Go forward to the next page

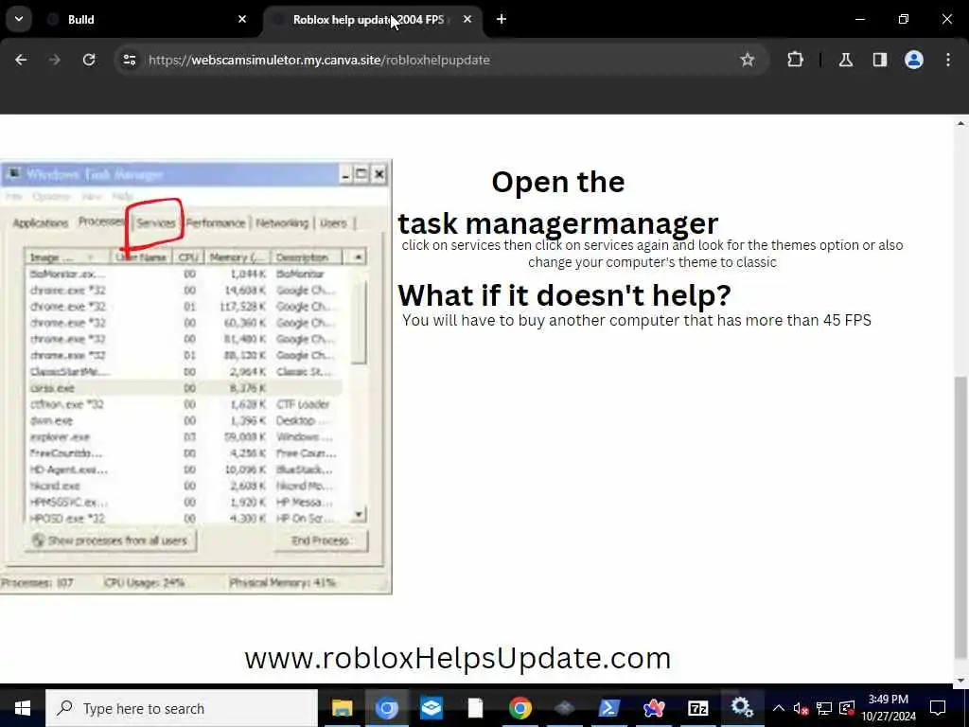click(x=54, y=60)
